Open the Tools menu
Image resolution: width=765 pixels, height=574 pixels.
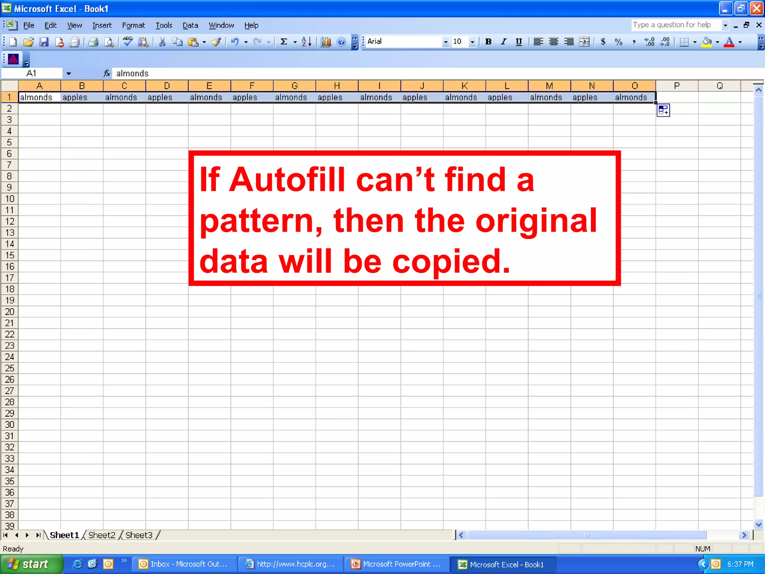tap(164, 25)
